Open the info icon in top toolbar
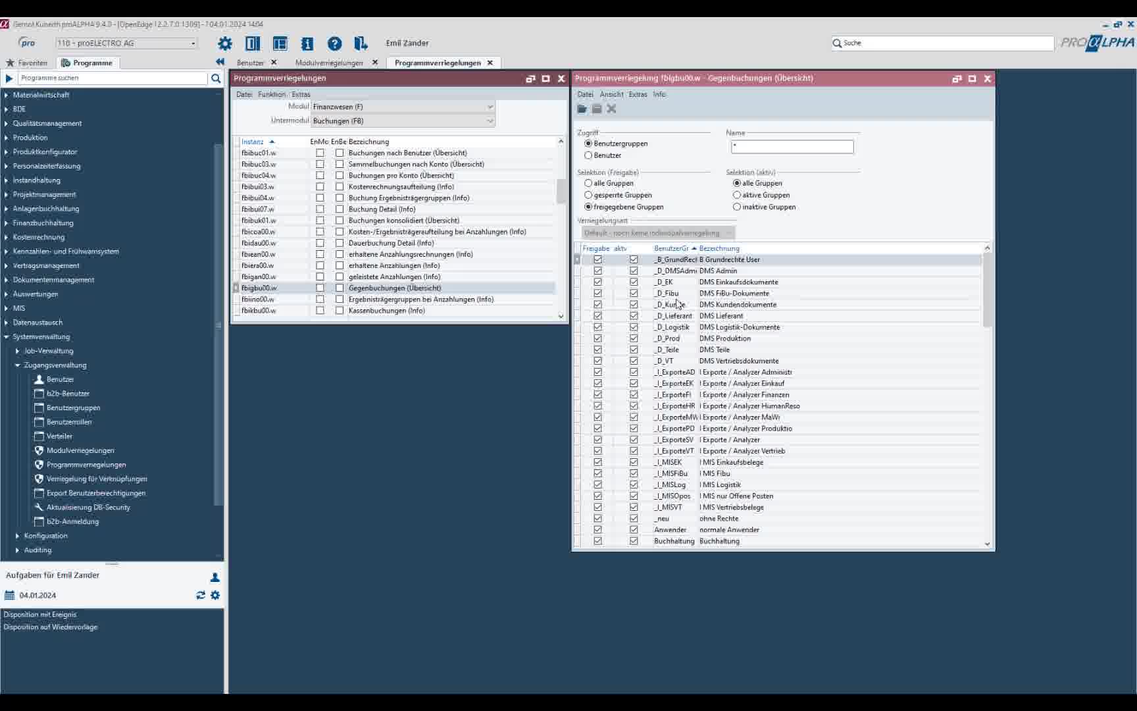The image size is (1137, 711). coord(307,43)
